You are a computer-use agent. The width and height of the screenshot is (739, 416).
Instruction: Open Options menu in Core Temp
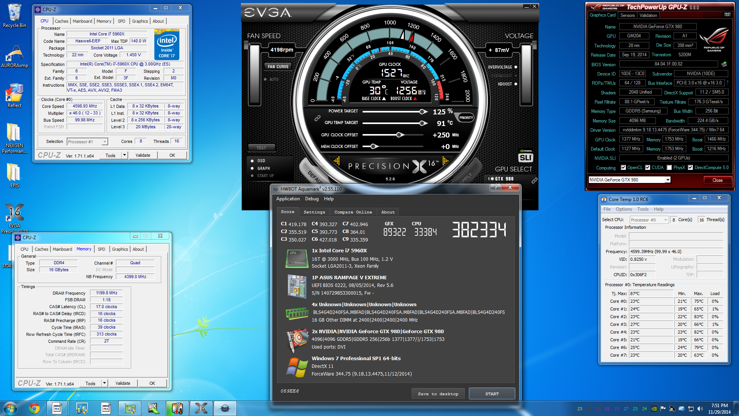pos(624,209)
